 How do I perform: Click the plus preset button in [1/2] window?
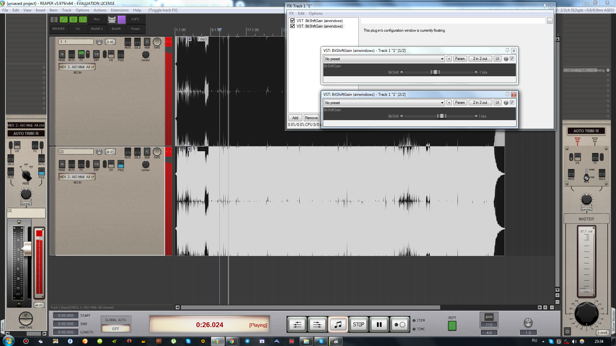(449, 59)
